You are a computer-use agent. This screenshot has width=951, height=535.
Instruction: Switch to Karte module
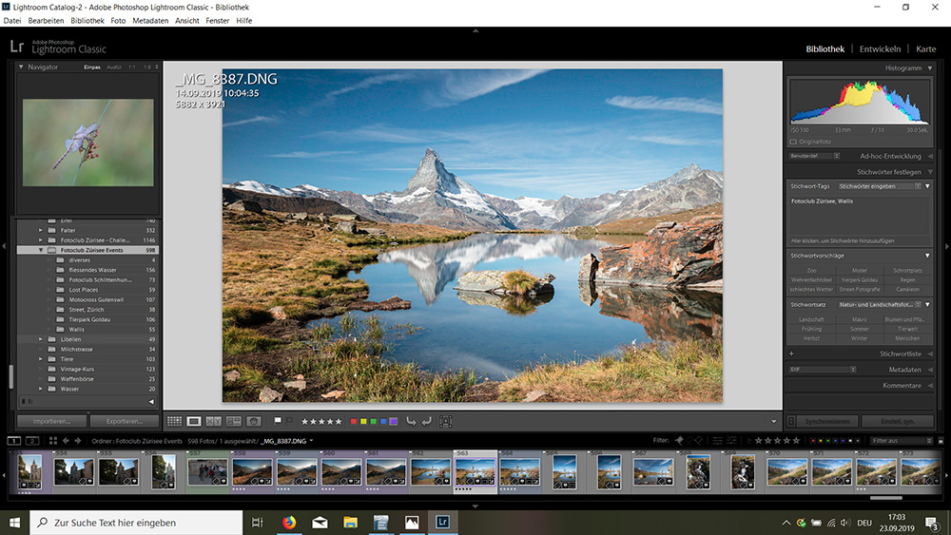click(926, 49)
